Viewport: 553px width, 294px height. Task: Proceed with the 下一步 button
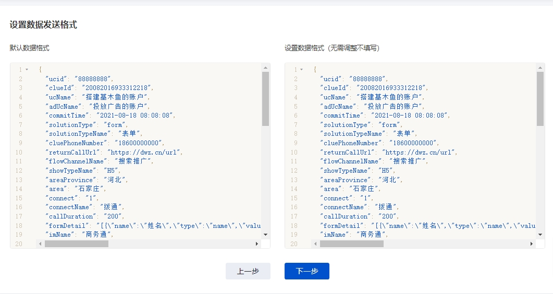point(307,271)
